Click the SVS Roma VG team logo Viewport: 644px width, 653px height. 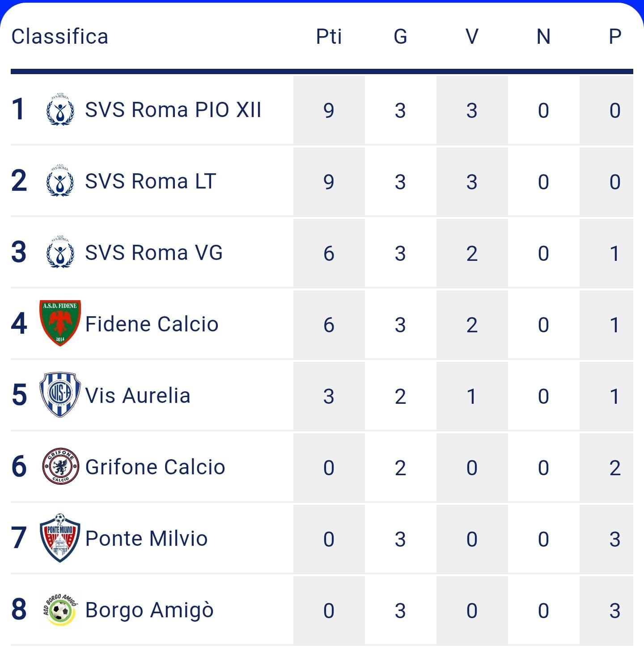(60, 252)
